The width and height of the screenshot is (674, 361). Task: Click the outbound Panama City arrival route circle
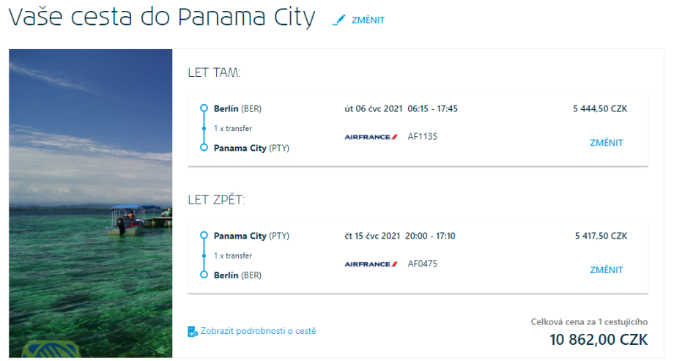(x=204, y=147)
